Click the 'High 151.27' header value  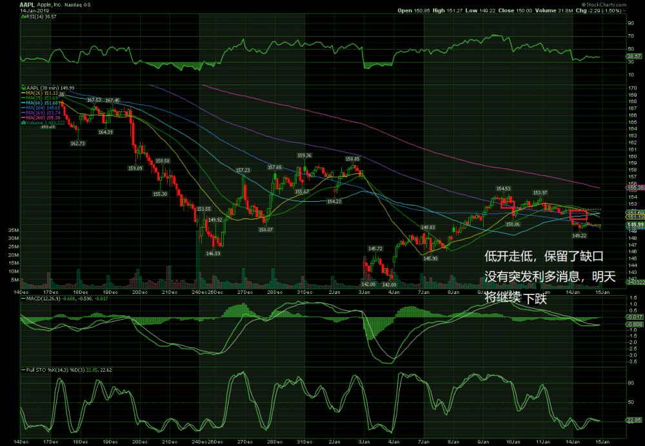(448, 11)
